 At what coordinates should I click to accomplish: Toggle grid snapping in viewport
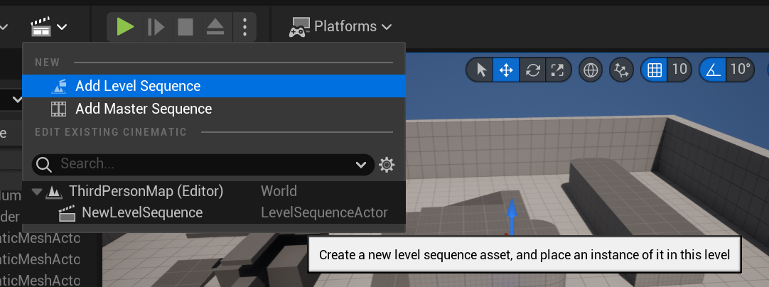(655, 70)
